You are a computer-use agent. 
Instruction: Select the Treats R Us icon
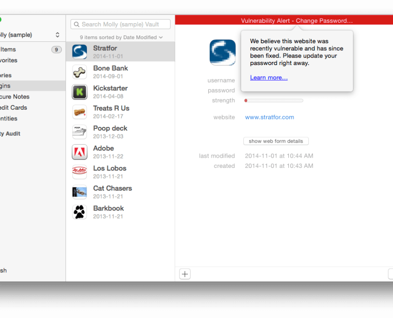pos(79,112)
